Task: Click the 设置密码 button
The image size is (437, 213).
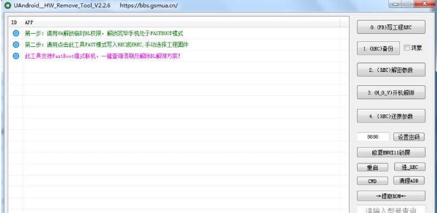Action: tap(409, 137)
